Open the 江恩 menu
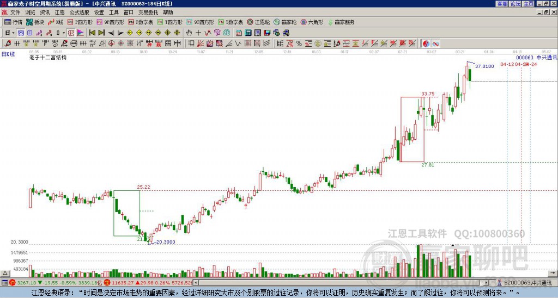 coord(59,13)
